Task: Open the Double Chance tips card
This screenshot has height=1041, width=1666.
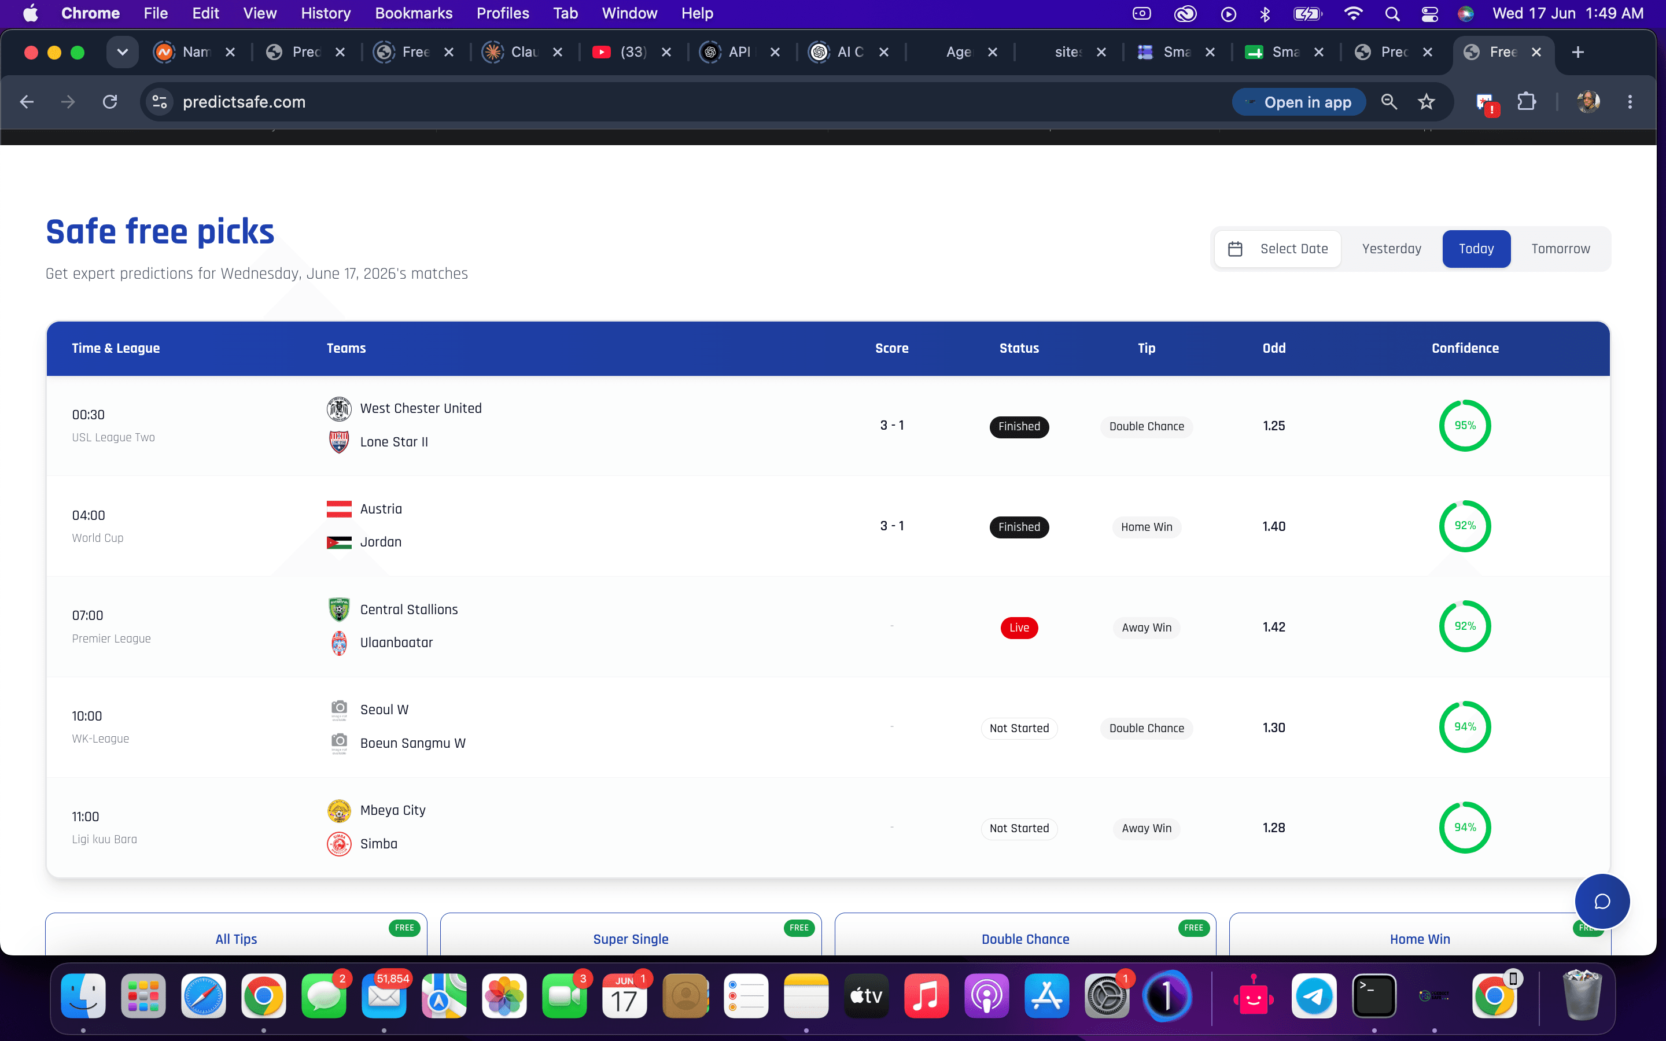Action: [1025, 934]
